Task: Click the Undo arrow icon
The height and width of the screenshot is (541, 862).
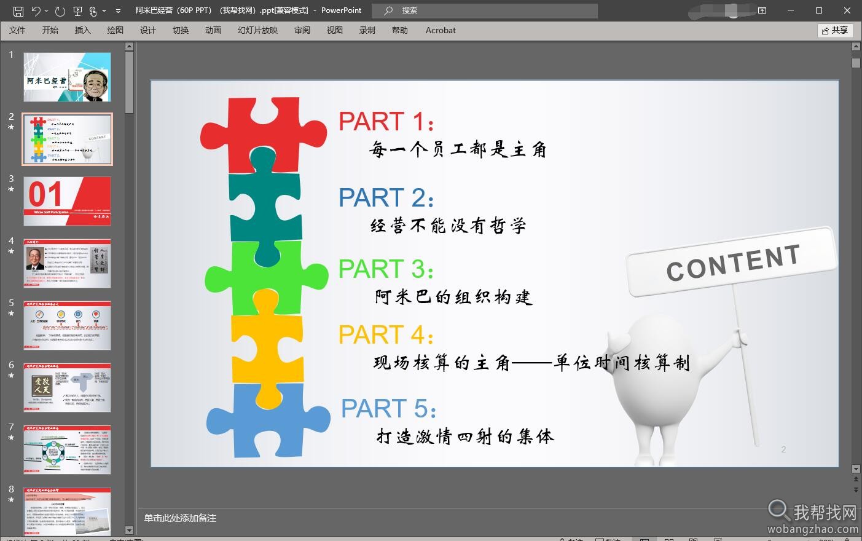Action: [36, 10]
